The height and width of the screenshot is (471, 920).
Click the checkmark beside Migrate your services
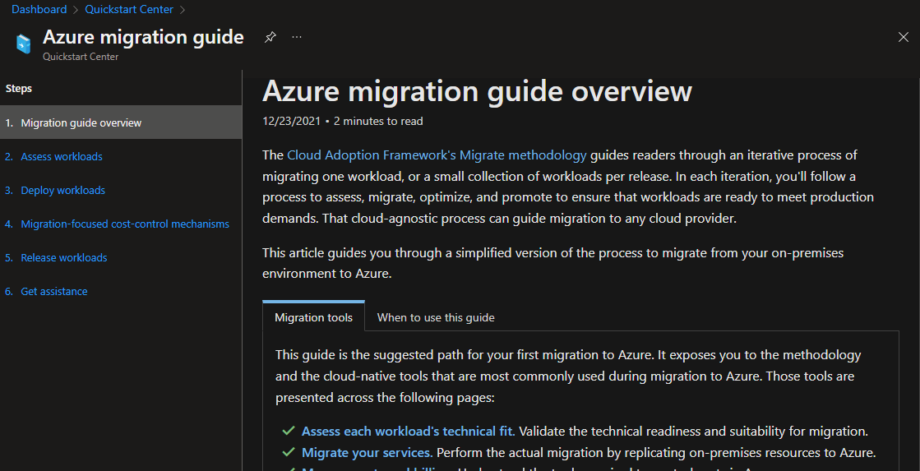pyautogui.click(x=289, y=452)
